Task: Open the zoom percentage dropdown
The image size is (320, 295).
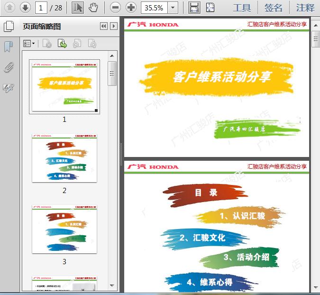Action: 173,7
